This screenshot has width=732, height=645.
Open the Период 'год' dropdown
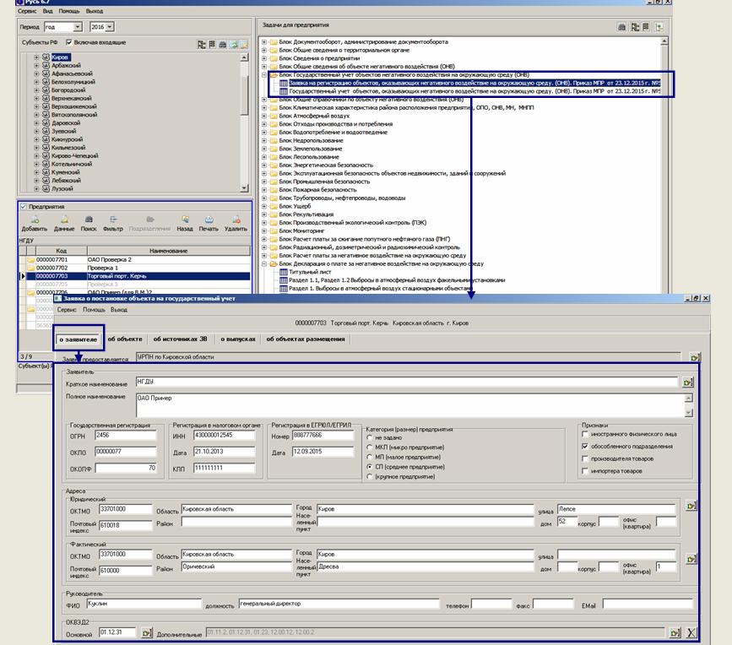click(79, 27)
